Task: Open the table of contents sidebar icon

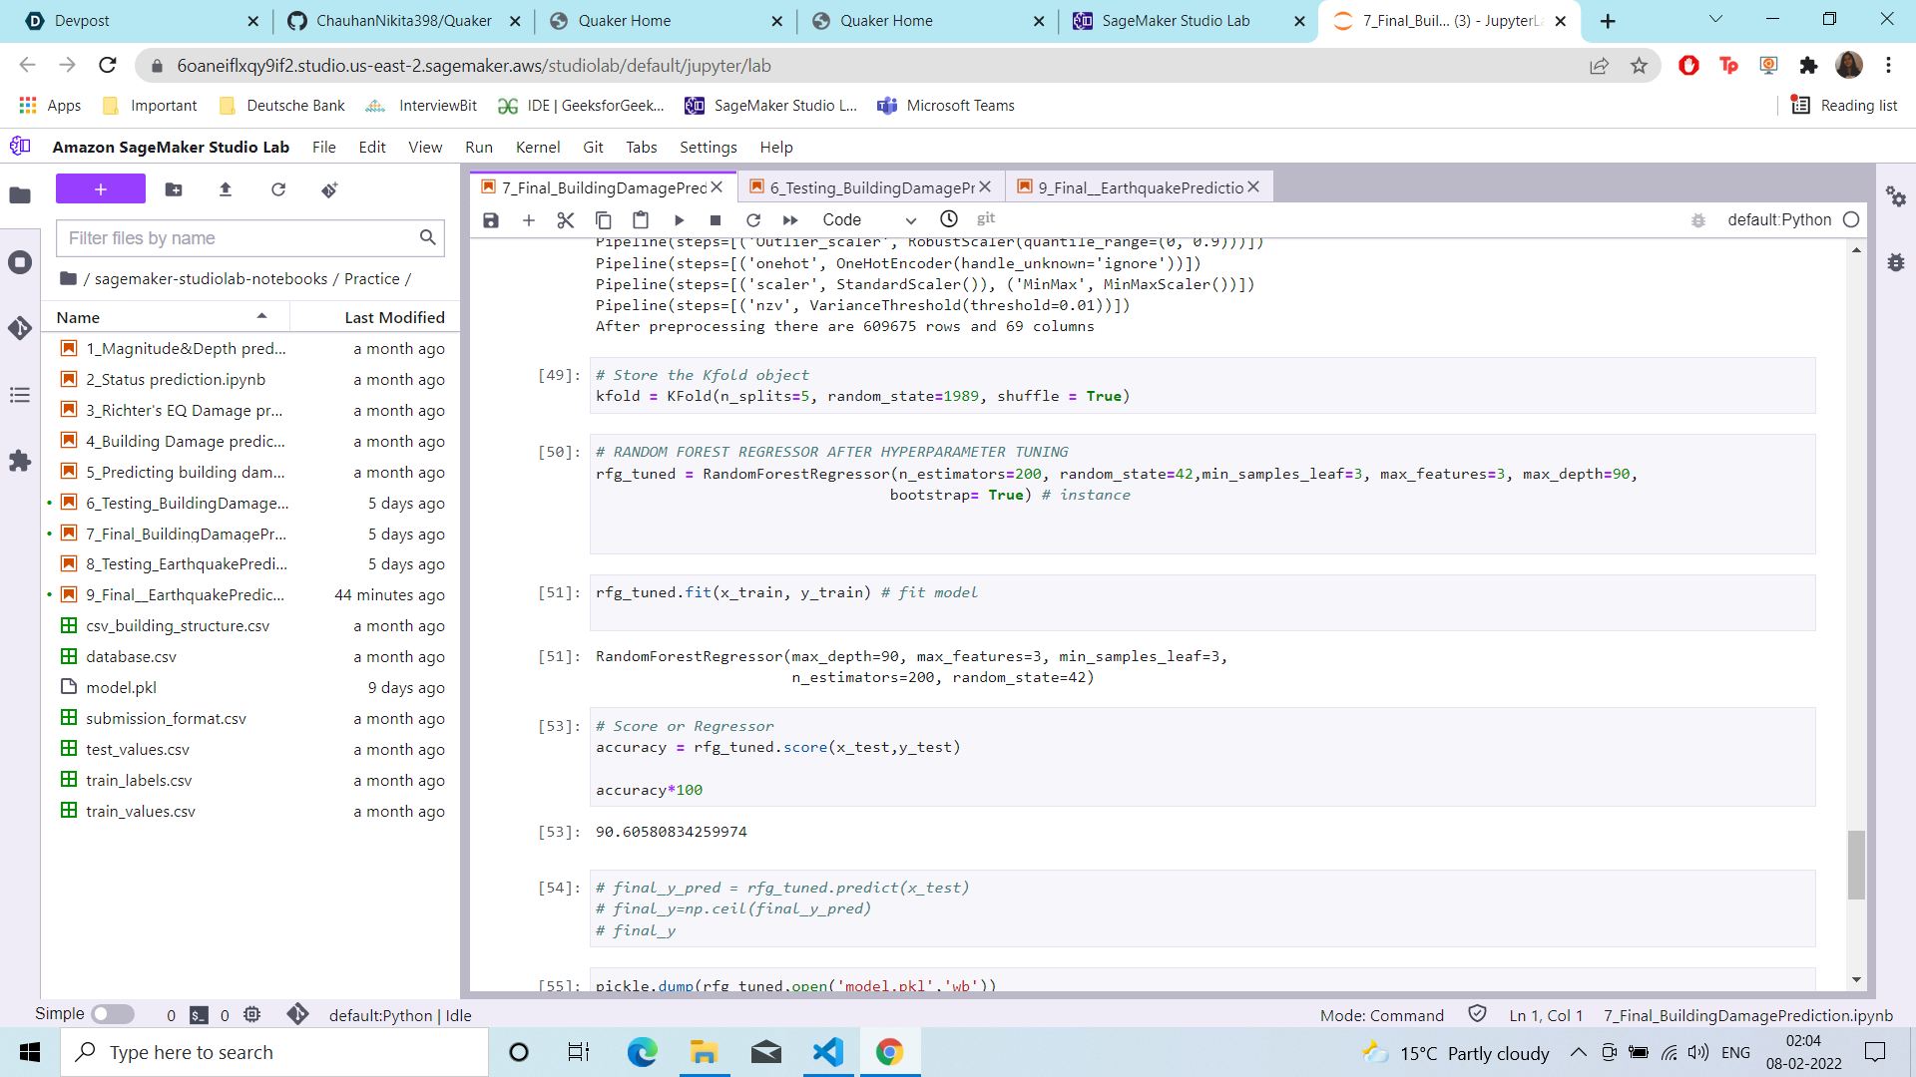Action: pyautogui.click(x=20, y=396)
